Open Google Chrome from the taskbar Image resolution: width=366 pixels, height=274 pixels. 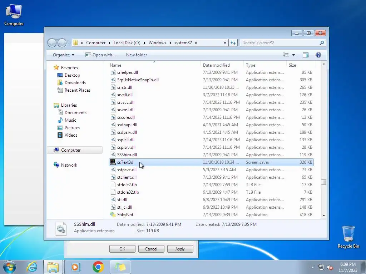point(98,267)
